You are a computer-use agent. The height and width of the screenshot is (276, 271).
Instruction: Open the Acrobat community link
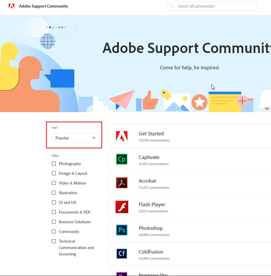coord(147,181)
